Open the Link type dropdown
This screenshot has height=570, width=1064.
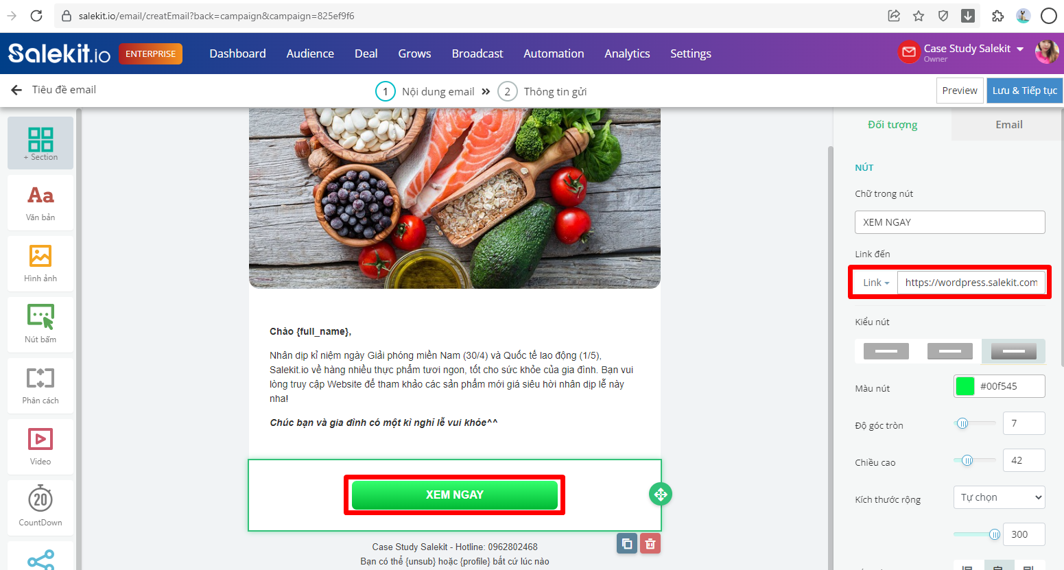tap(876, 283)
